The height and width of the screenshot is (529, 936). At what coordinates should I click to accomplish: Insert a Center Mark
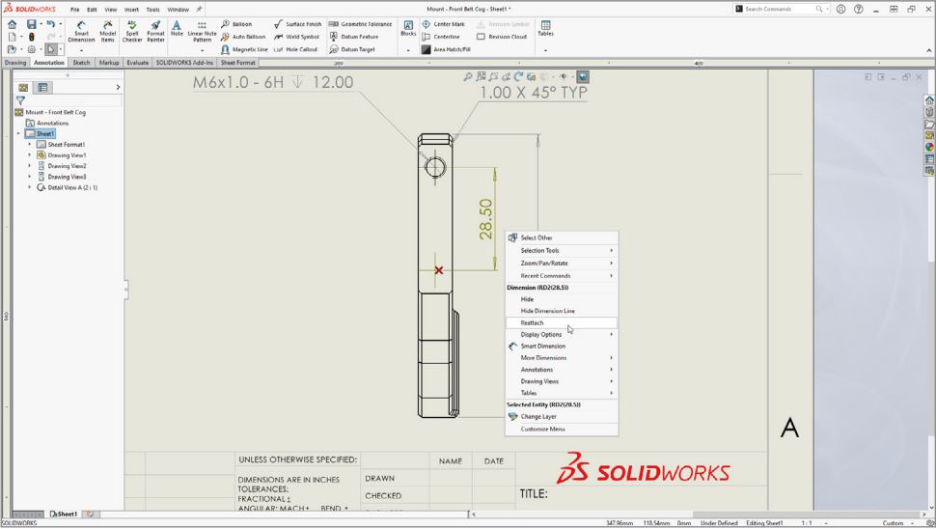[443, 24]
